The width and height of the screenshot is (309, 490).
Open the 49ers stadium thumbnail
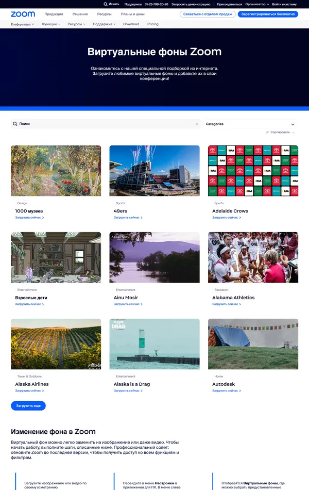pyautogui.click(x=154, y=171)
